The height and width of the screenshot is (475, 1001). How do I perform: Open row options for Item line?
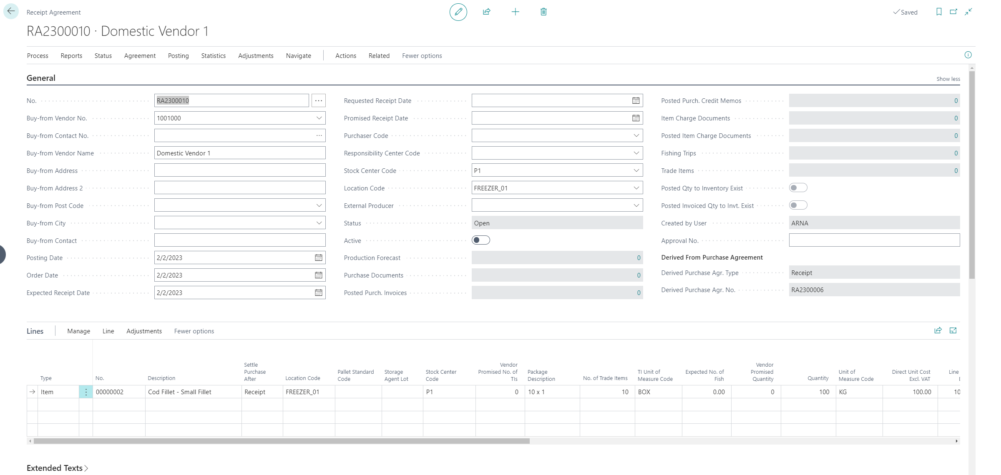tap(86, 392)
